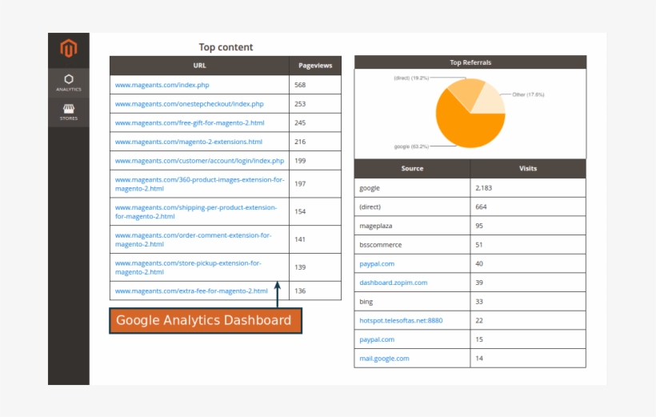Open the free-gift-for-magento-2.html link

click(x=190, y=122)
